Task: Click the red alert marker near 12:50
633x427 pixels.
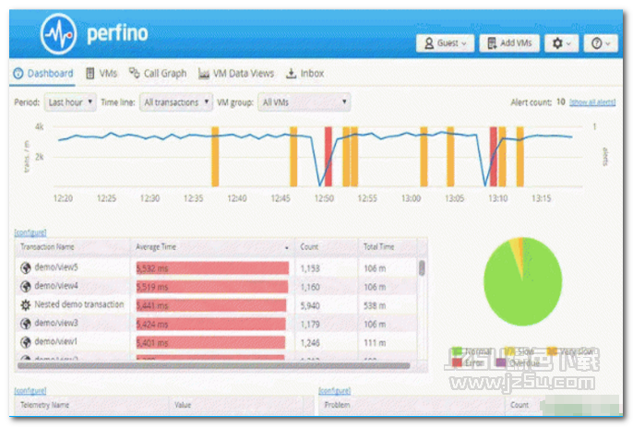Action: pyautogui.click(x=328, y=157)
